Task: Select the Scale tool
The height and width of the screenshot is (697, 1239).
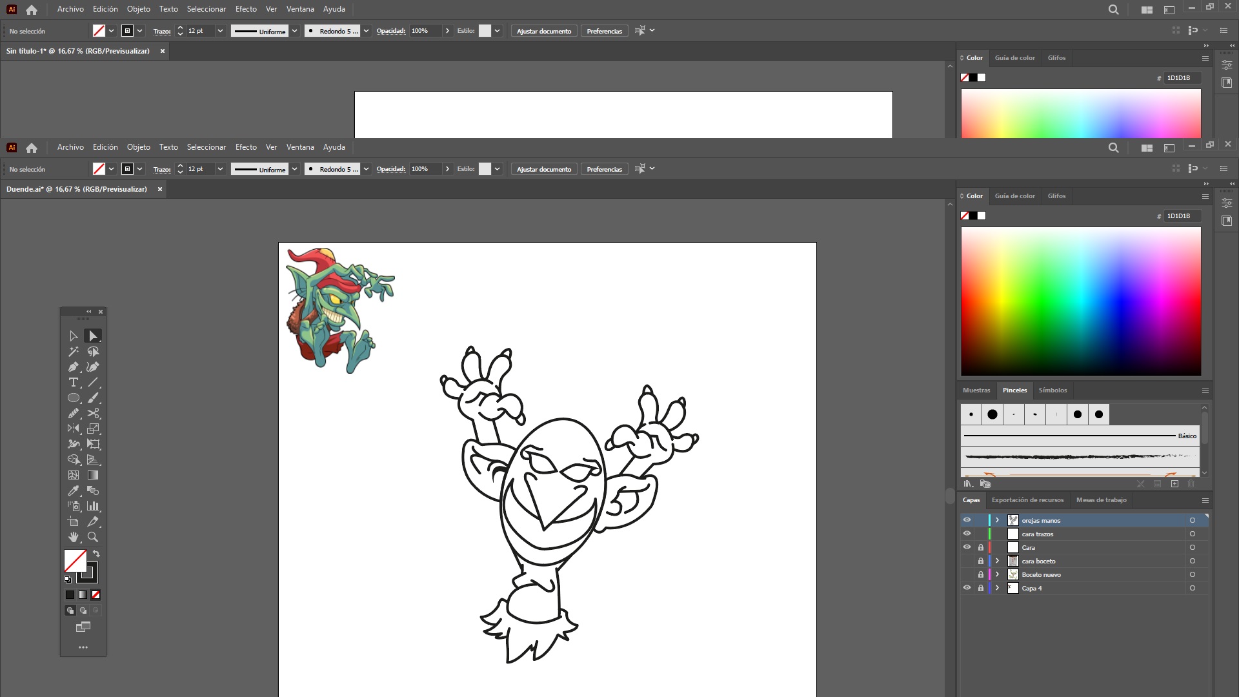Action: (x=93, y=429)
